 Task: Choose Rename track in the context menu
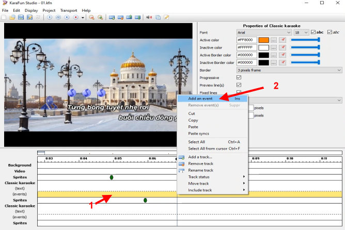(200, 170)
